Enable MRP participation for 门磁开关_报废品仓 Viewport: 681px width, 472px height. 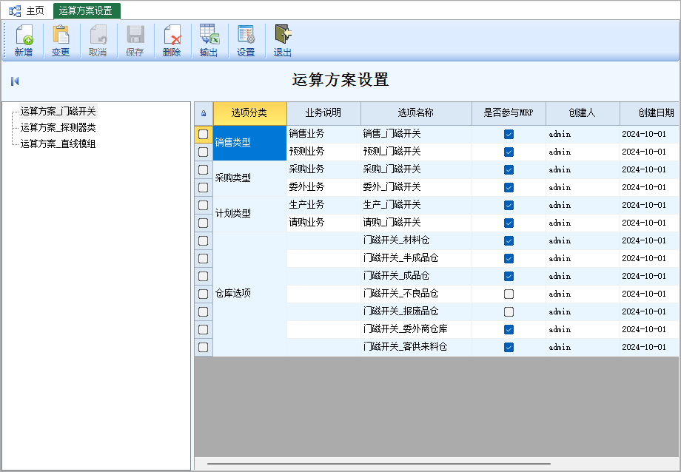[x=509, y=311]
